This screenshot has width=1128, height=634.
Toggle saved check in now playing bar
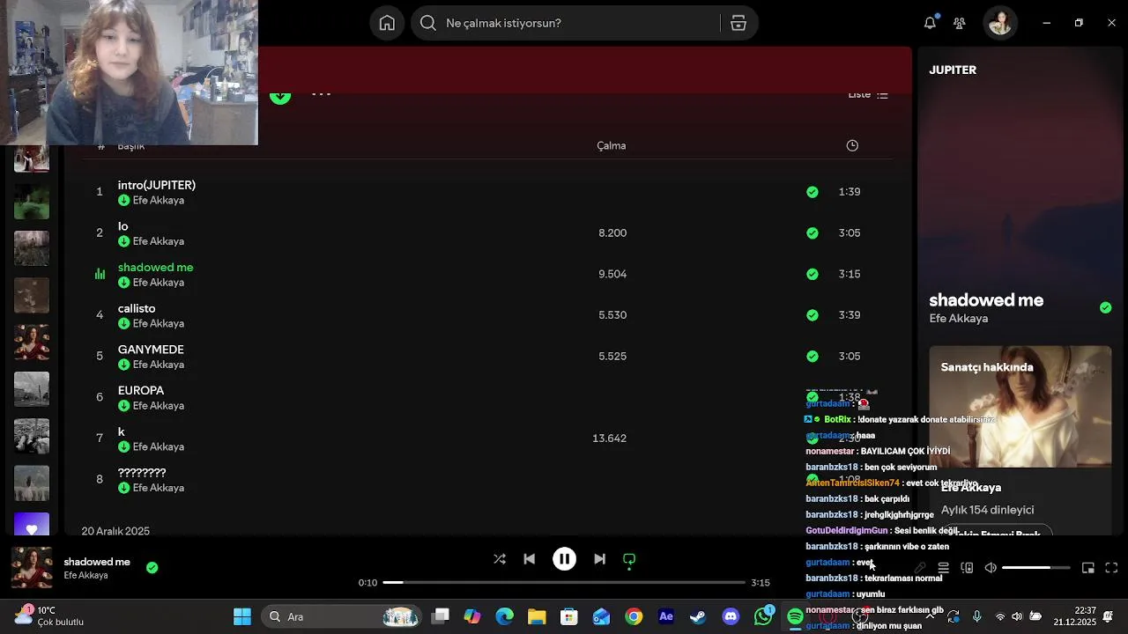152,568
